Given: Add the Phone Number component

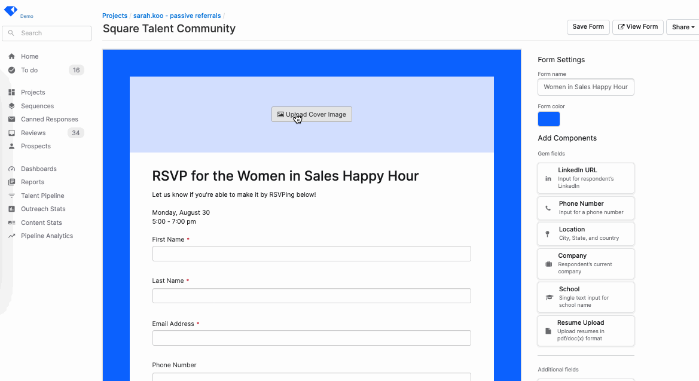Looking at the screenshot, I should coord(585,208).
